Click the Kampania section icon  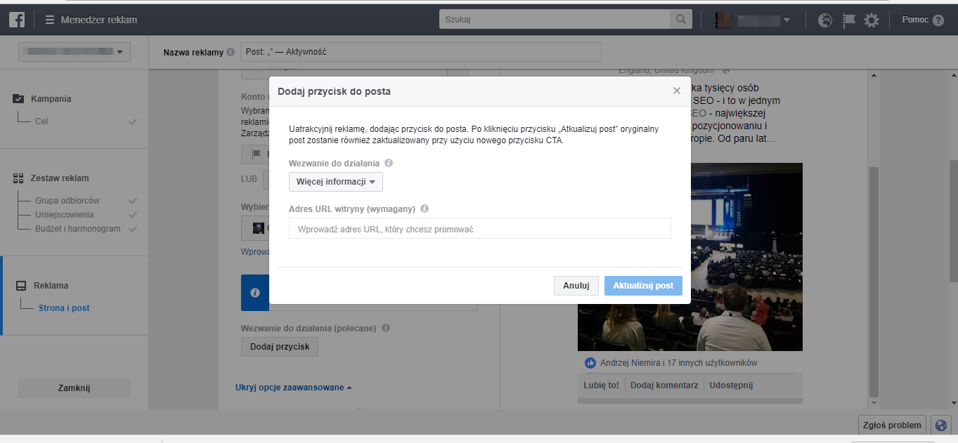click(x=19, y=99)
